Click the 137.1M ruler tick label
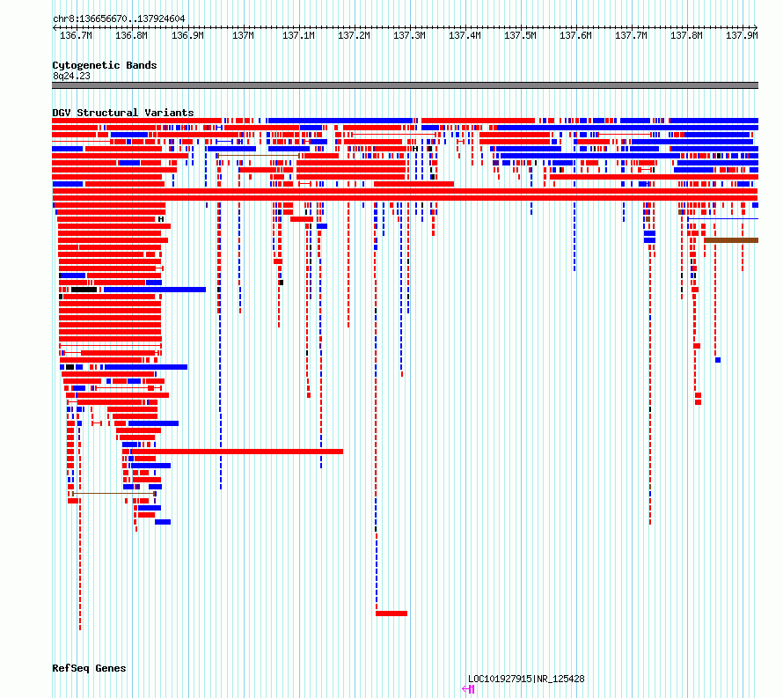 click(298, 35)
